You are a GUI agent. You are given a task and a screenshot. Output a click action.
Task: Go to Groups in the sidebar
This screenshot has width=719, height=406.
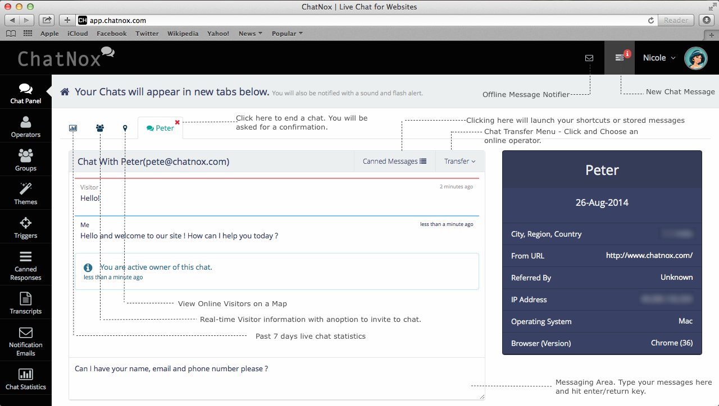coord(25,160)
